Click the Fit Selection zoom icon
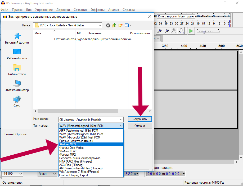 (174, 31)
